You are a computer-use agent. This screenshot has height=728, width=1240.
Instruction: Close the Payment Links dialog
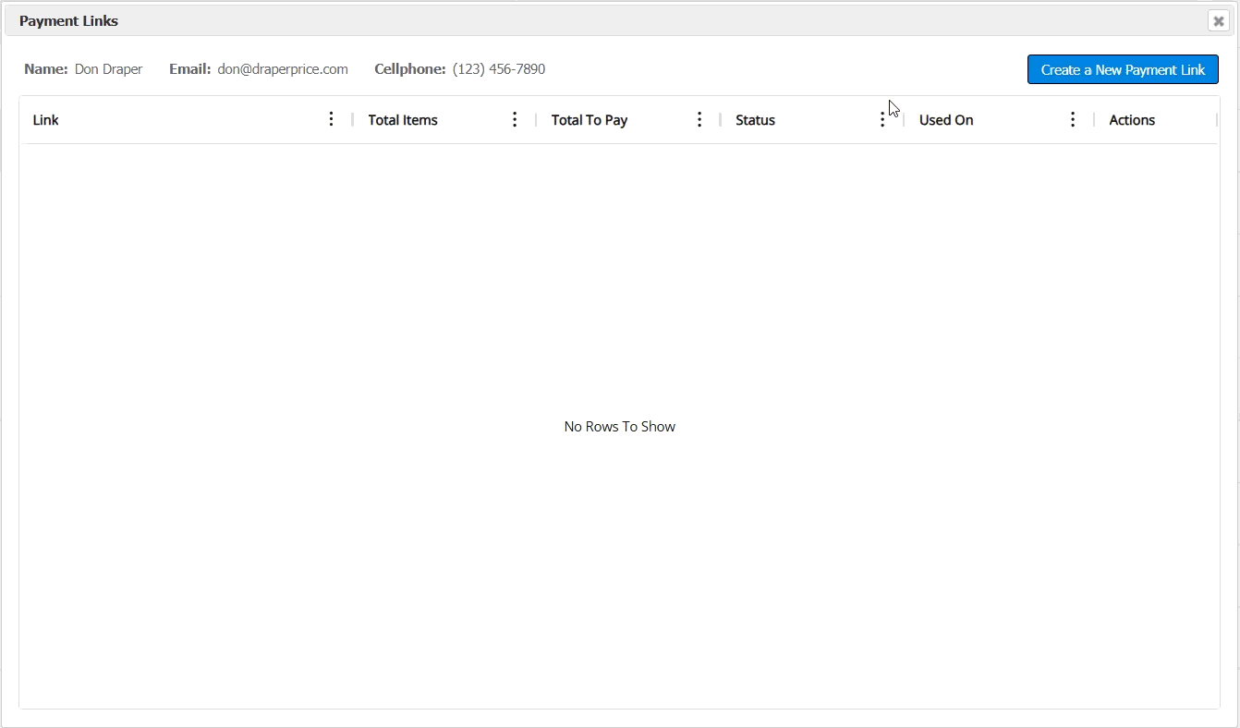1219,21
